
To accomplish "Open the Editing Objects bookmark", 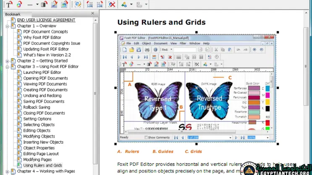I will pos(37,131).
